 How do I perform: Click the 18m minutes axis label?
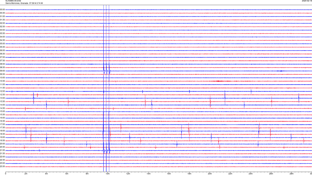click(189, 174)
